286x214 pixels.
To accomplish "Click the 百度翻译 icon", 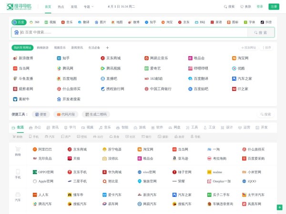I will 190,78.
